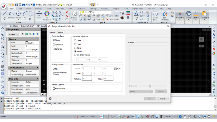Open the help icon in dialog
This screenshot has width=217, height=122.
pos(50,99)
